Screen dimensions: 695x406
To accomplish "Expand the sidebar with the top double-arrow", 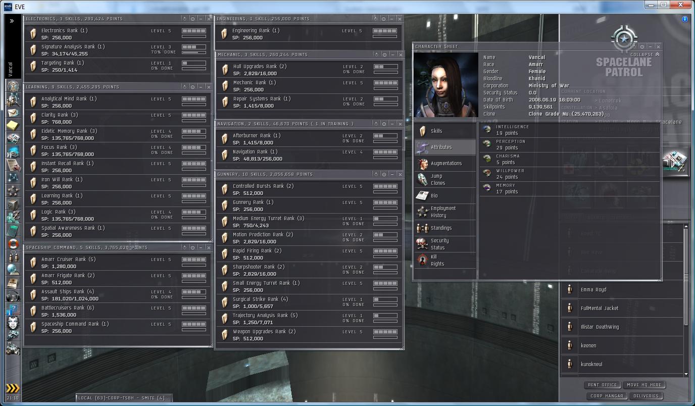I will (12, 21).
